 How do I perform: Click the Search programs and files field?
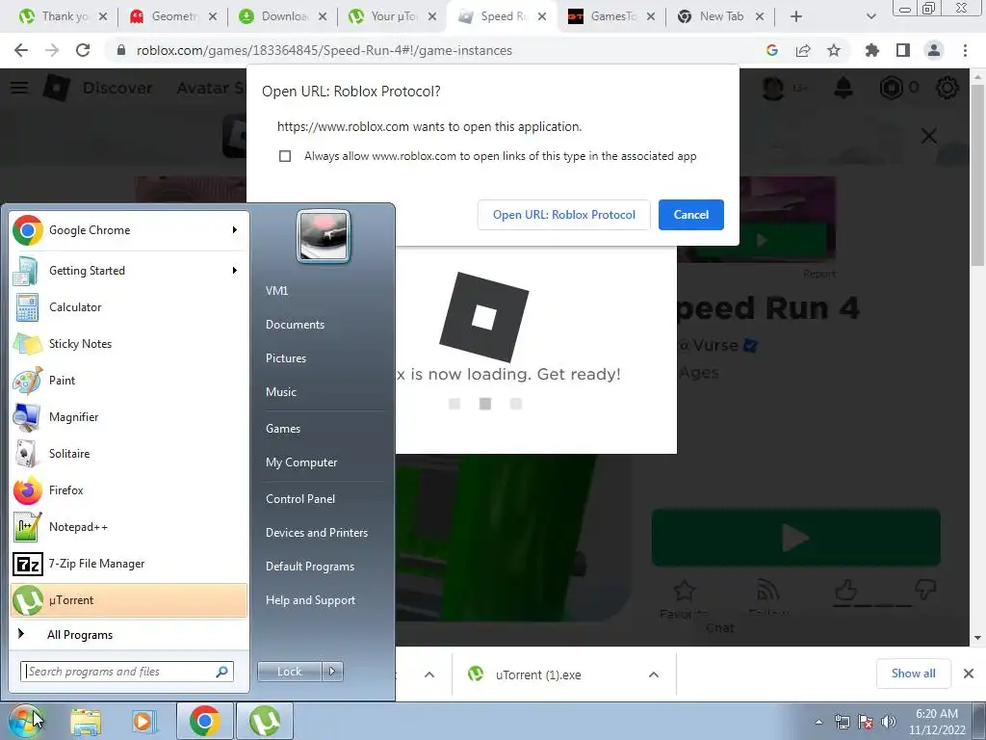(127, 672)
